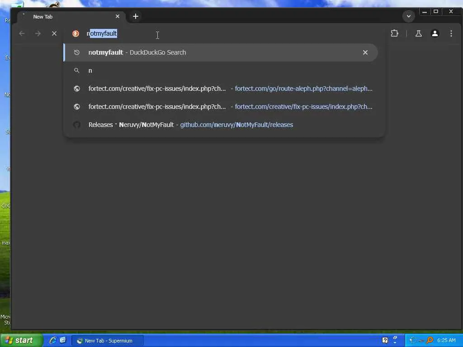Launch Internet Explorer from quick launch
The image size is (463, 347).
[x=53, y=340]
